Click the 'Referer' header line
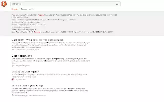The height and width of the screenshot is (102, 164). (x=24, y=30)
